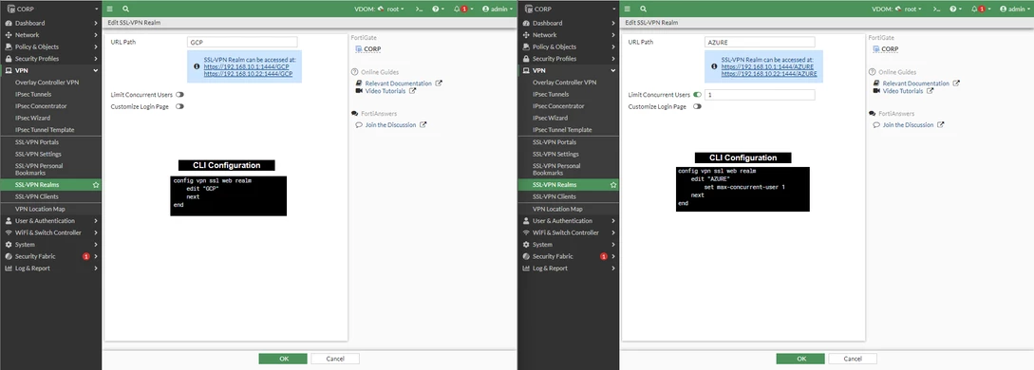Open https://192.168.10.22:1444/AZURE link
Image resolution: width=1034 pixels, height=370 pixels.
click(769, 74)
